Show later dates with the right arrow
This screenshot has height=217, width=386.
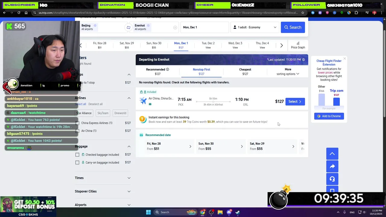point(281,45)
